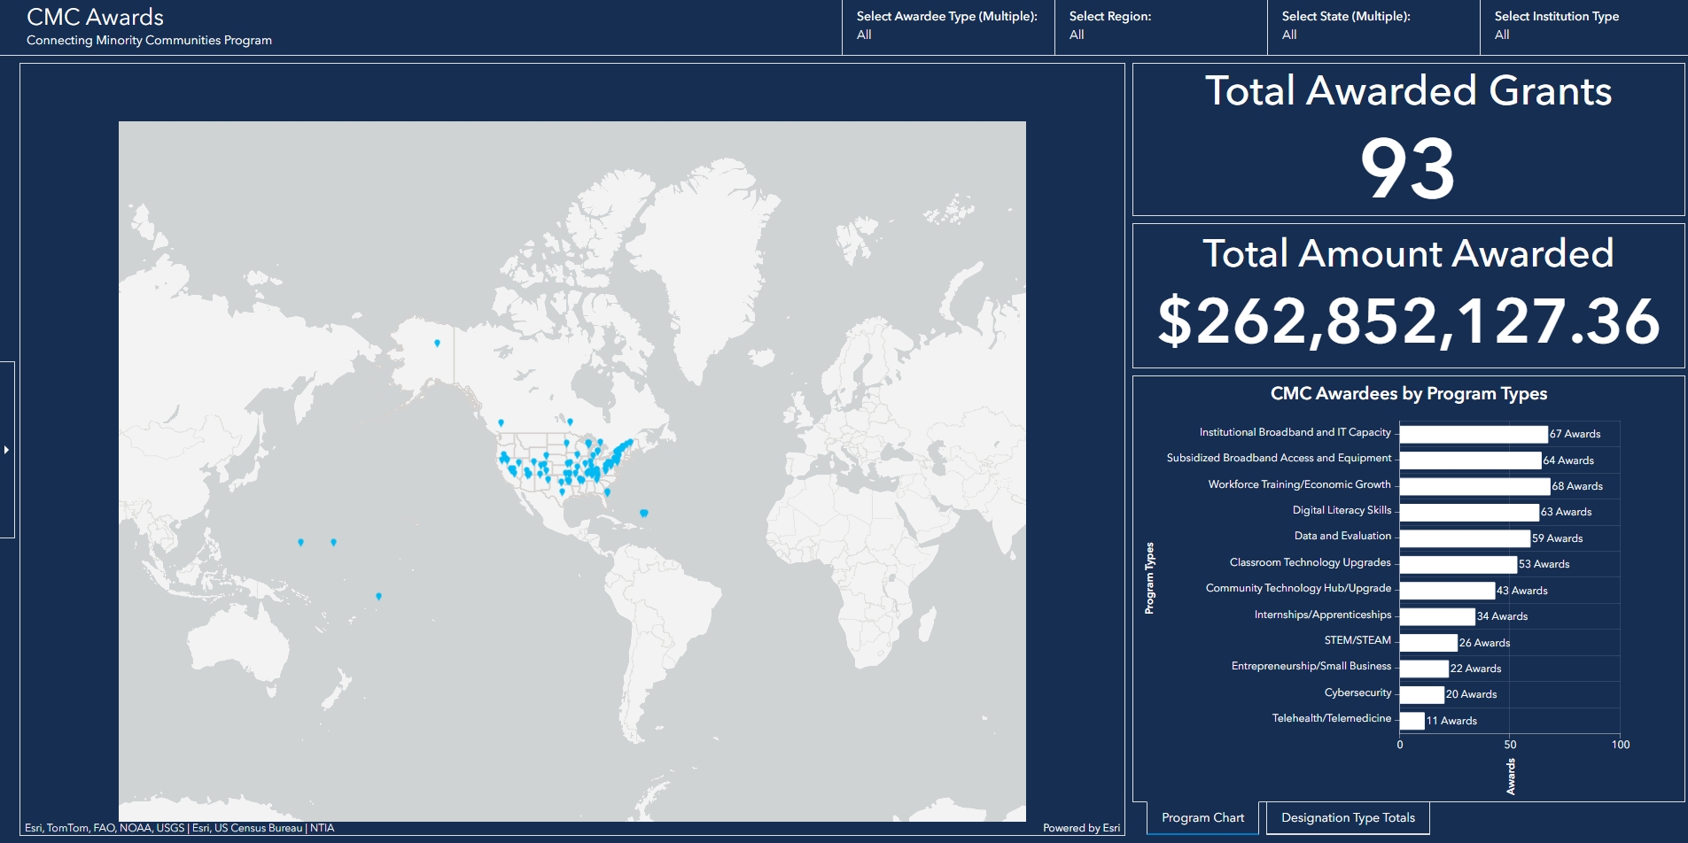Open the Select Awardee Type dropdown
The width and height of the screenshot is (1688, 843).
click(x=947, y=27)
